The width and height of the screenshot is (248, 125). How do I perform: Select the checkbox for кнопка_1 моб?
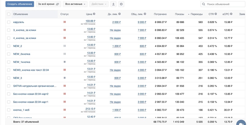(x=9, y=110)
